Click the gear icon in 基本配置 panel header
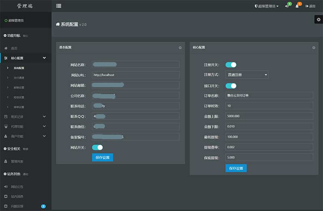The width and height of the screenshot is (323, 211). [x=180, y=48]
